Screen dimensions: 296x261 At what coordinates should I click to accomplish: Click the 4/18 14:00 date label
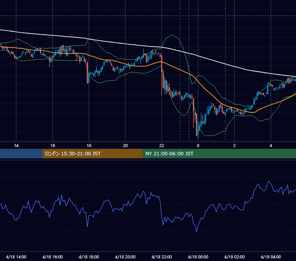tap(16, 257)
